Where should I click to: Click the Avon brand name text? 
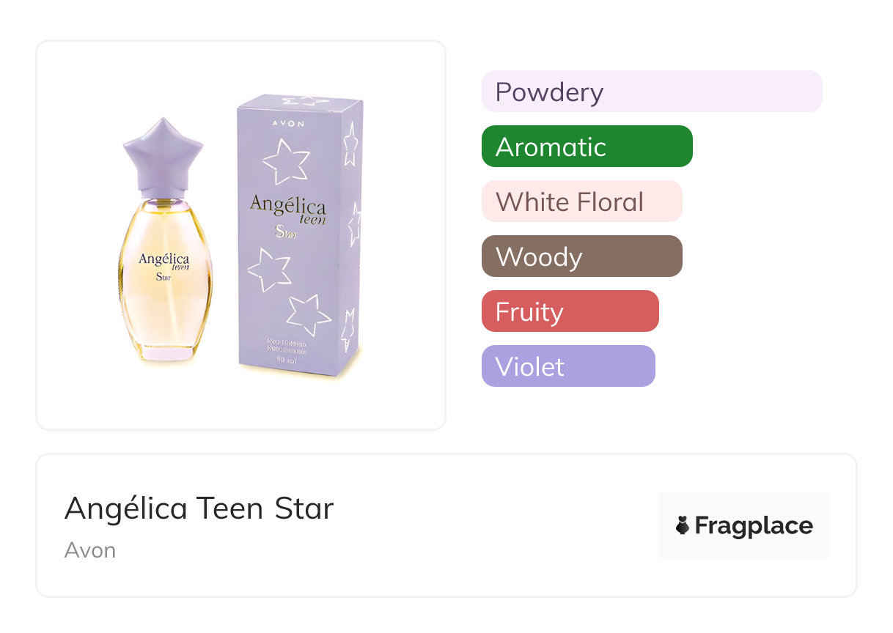click(90, 550)
